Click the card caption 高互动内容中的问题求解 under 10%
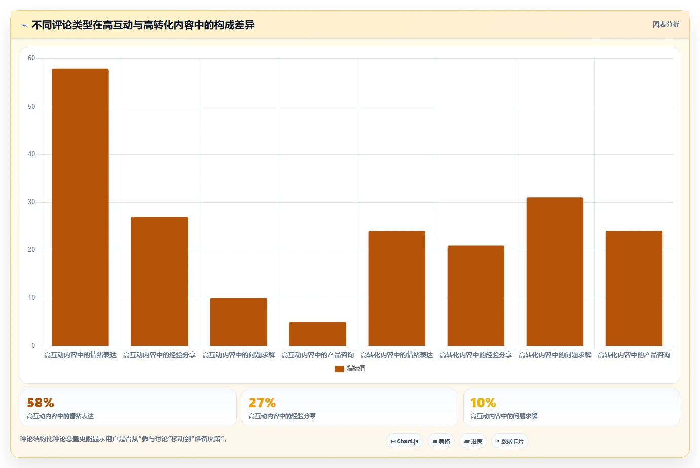700x468 pixels. [504, 416]
